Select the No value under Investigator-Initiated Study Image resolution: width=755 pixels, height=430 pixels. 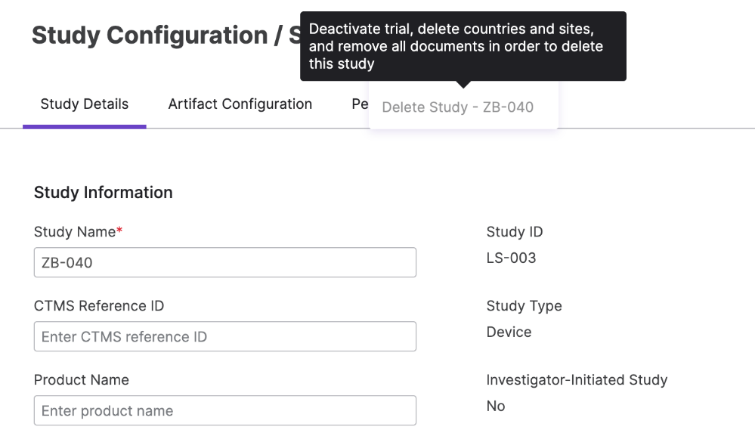(x=496, y=406)
